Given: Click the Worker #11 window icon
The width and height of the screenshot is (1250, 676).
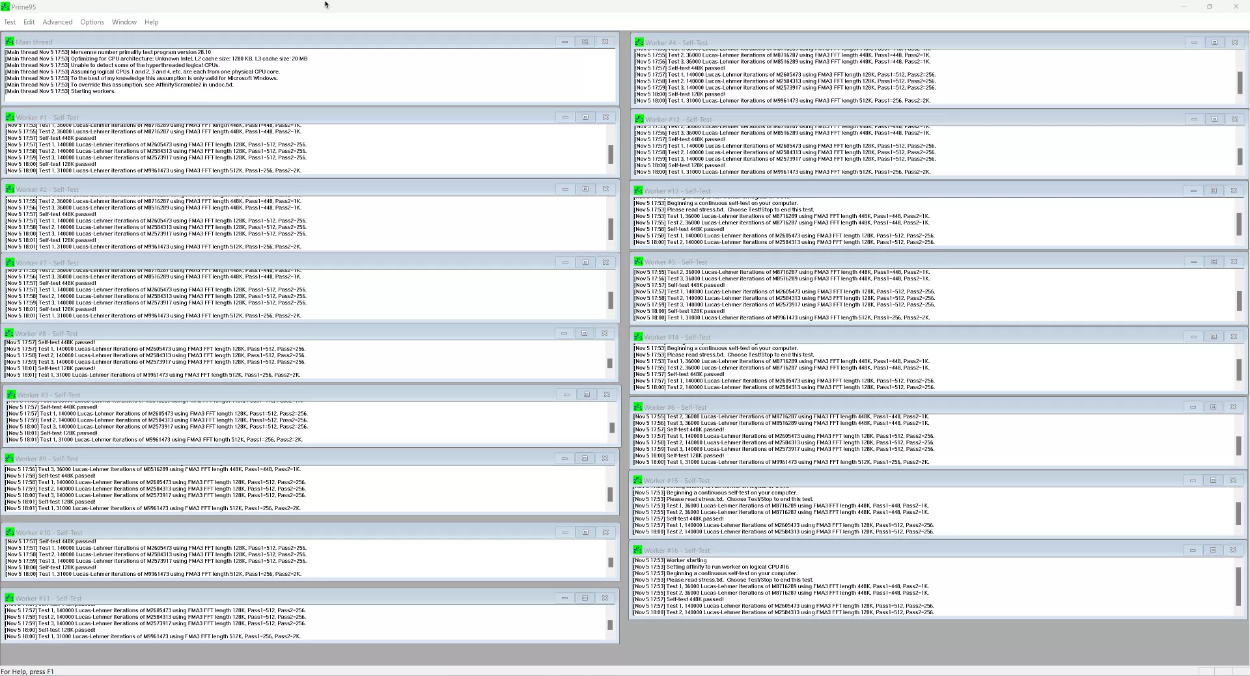Looking at the screenshot, I should (9, 598).
